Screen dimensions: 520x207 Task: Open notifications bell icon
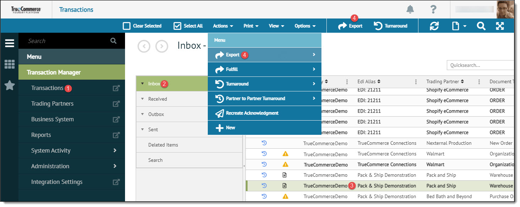coord(410,10)
